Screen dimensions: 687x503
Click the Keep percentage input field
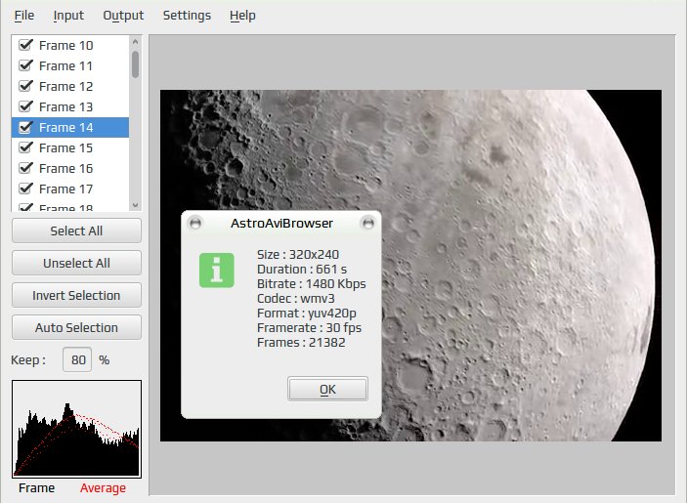point(77,359)
